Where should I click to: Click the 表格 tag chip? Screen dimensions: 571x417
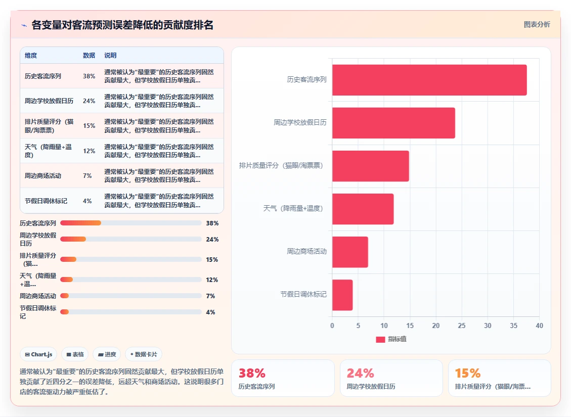(x=75, y=354)
